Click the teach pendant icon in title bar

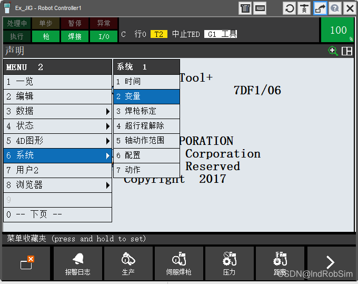pyautogui.click(x=7, y=8)
